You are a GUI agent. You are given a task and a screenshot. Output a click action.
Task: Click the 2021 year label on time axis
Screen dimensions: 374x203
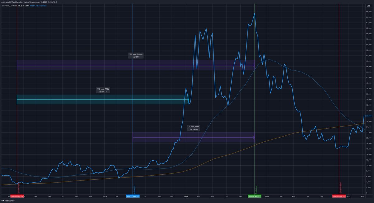pos(186,196)
